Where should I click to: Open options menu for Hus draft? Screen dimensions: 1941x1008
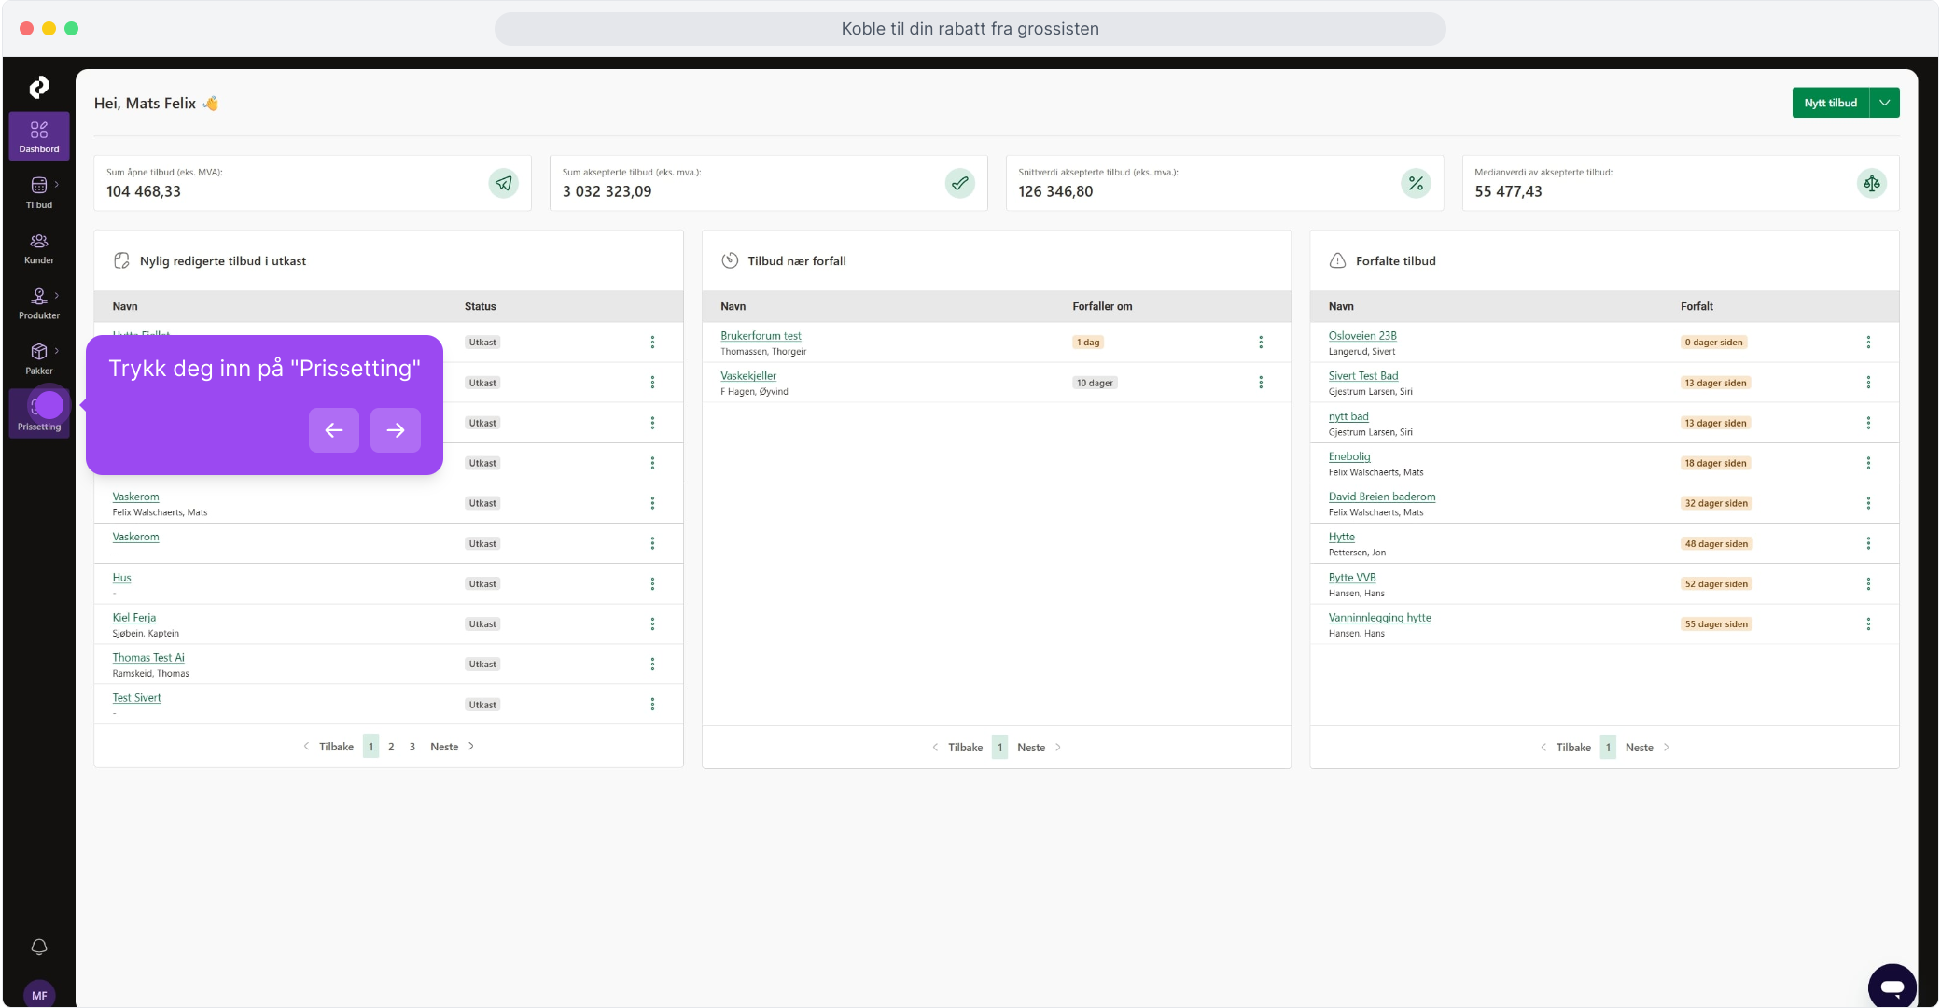[x=652, y=583]
